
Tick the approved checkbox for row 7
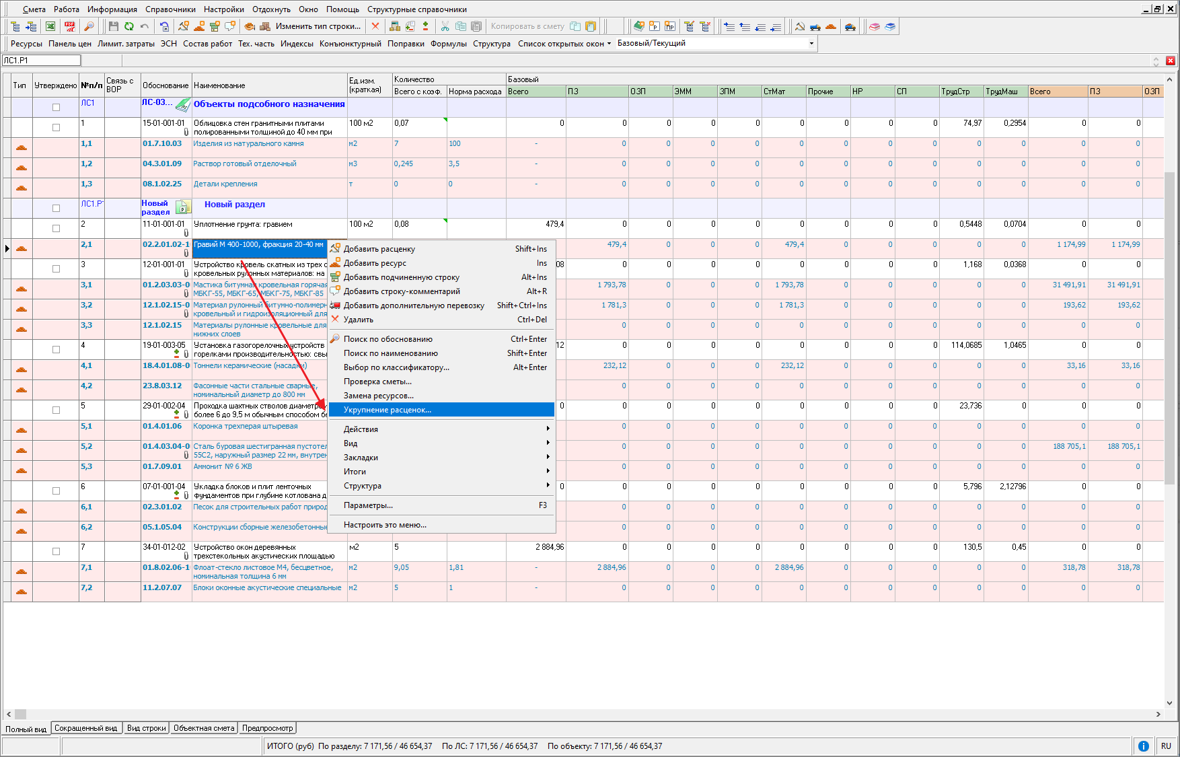click(x=56, y=551)
